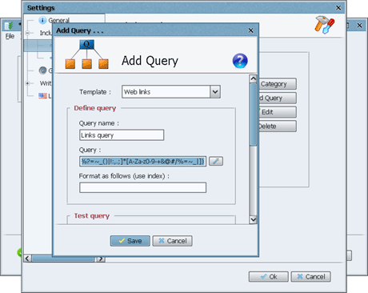368x293 pixels.
Task: Click Delete button in Settings window
Action: 278,126
